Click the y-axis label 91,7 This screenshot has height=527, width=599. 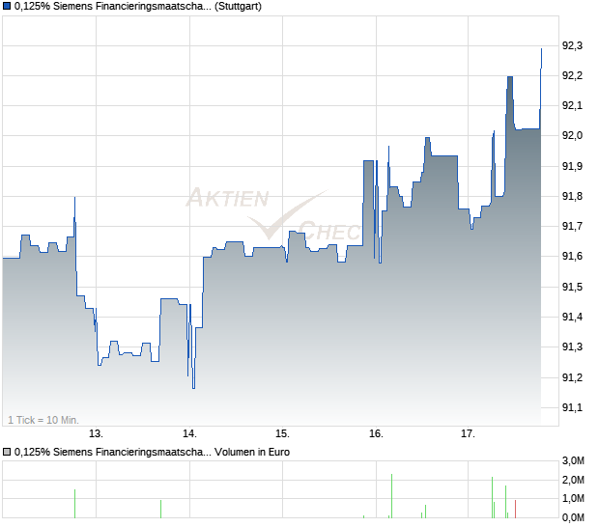click(572, 226)
